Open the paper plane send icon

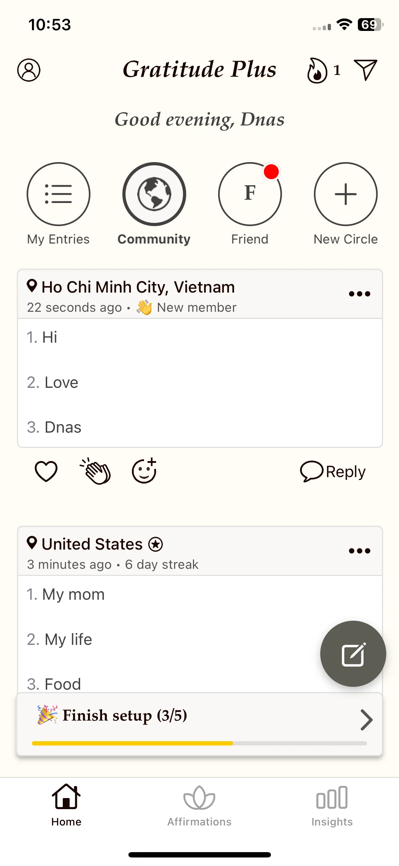coord(365,70)
